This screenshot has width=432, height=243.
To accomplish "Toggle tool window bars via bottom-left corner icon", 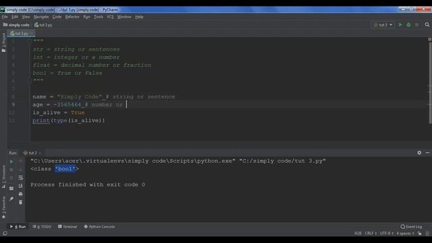I will pyautogui.click(x=5, y=234).
